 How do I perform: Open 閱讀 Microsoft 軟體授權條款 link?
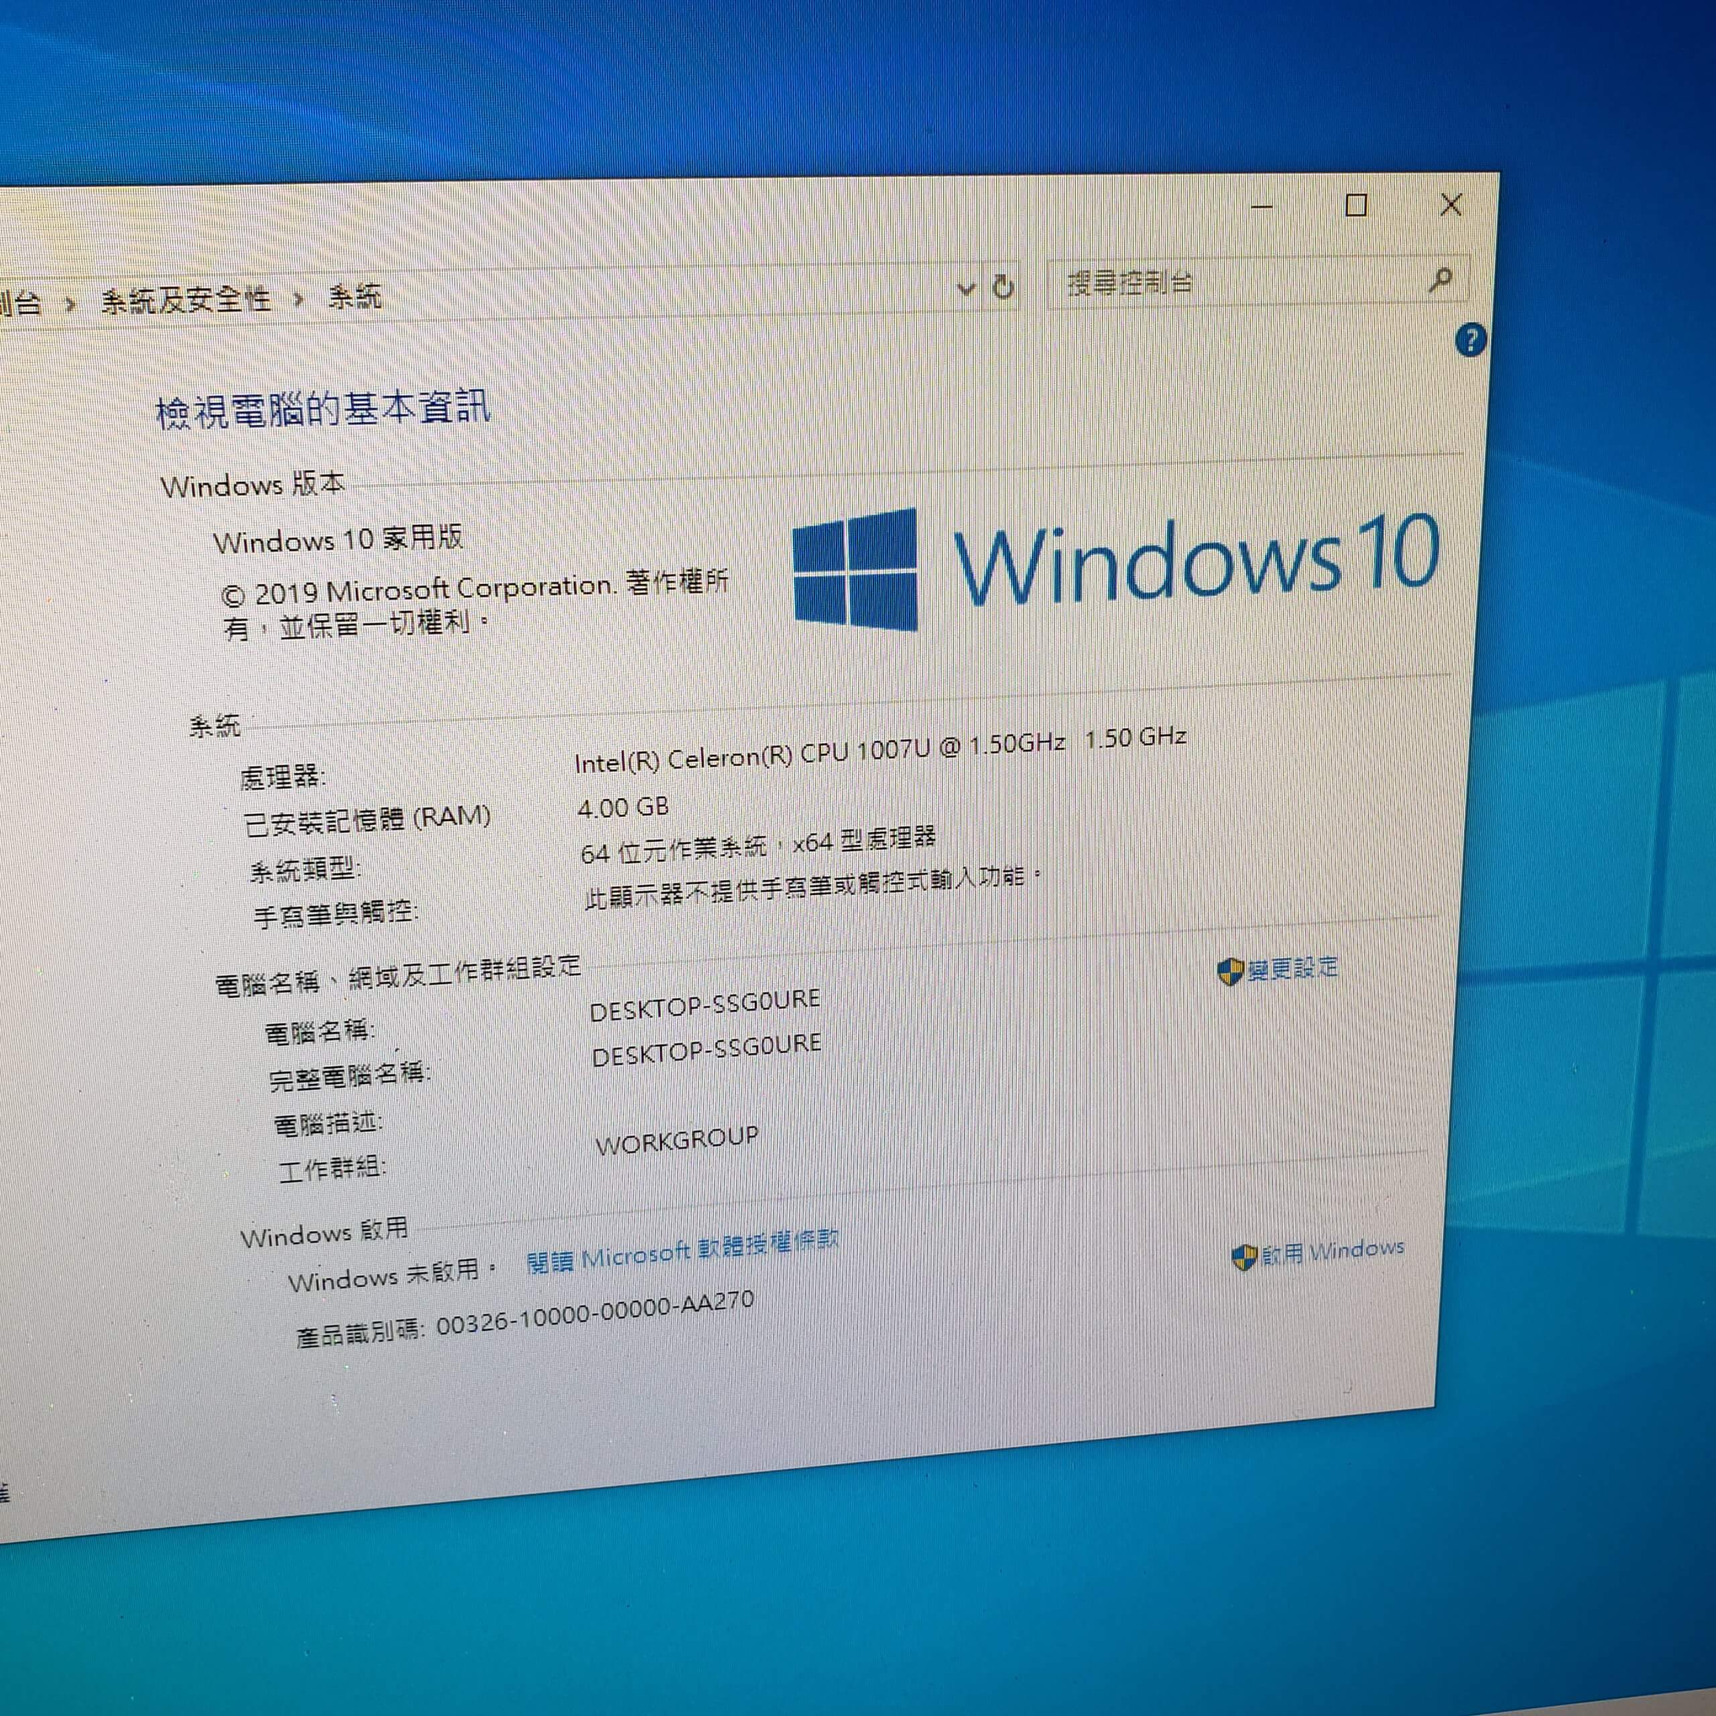(x=682, y=1252)
